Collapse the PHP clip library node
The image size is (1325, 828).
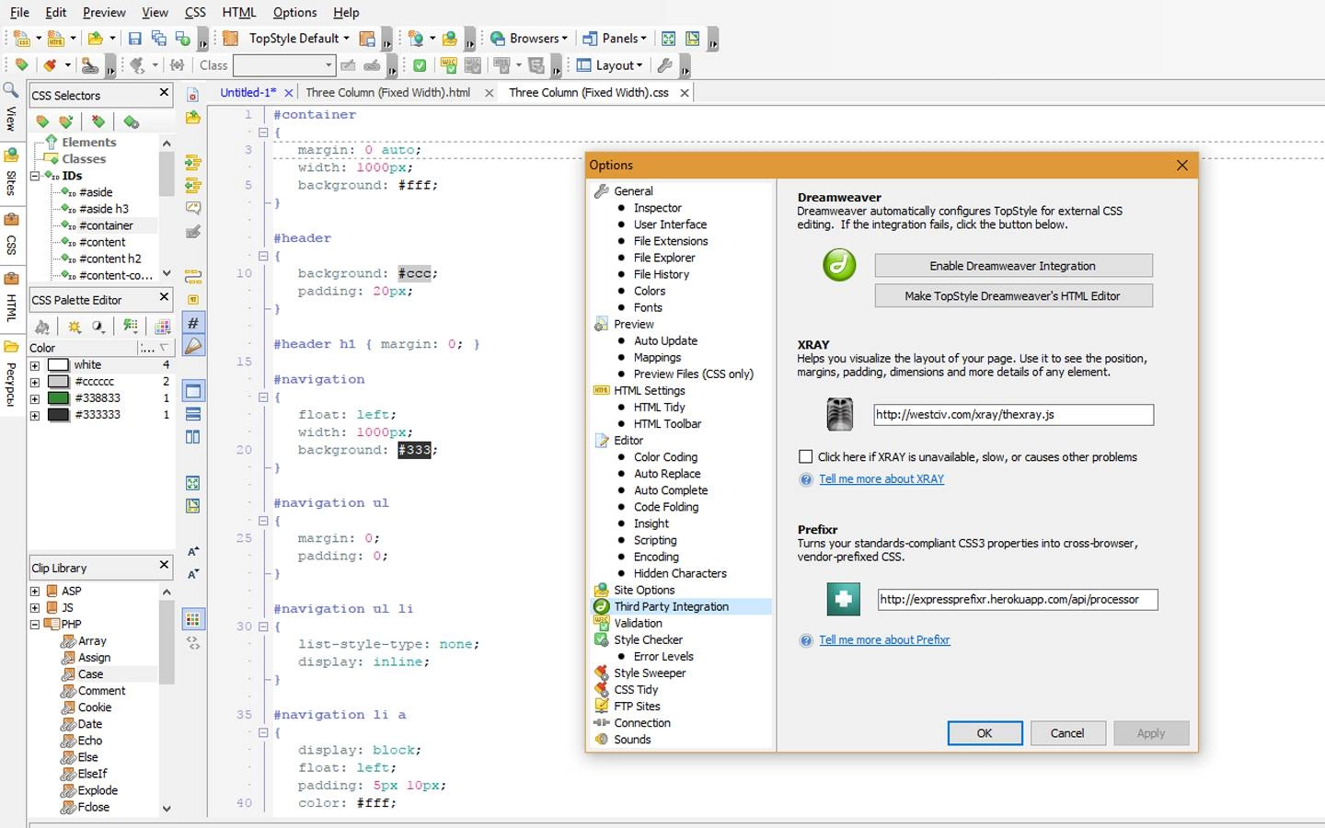pyautogui.click(x=35, y=625)
